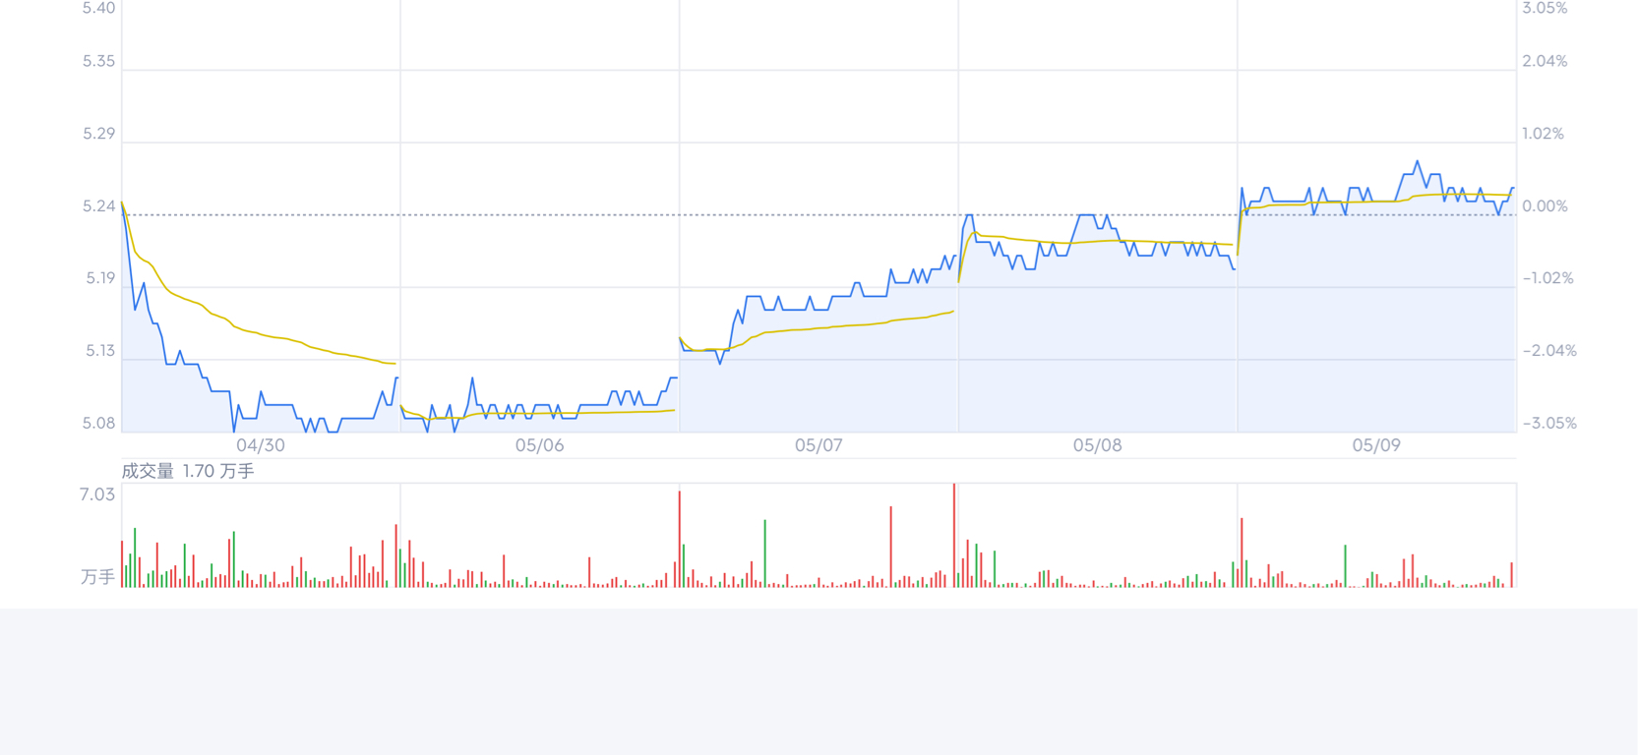
Task: Select the 05/08 date label
Action: point(1097,445)
